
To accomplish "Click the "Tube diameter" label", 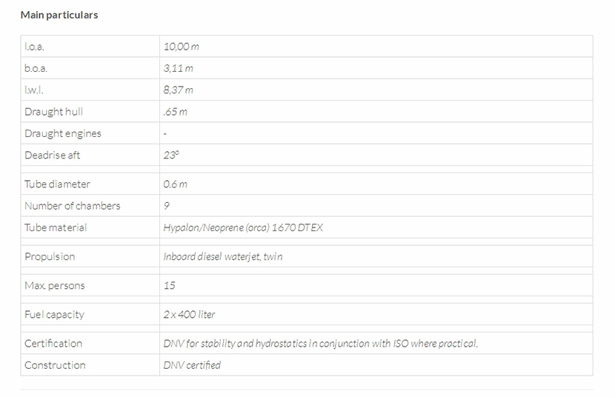I will click(x=57, y=184).
